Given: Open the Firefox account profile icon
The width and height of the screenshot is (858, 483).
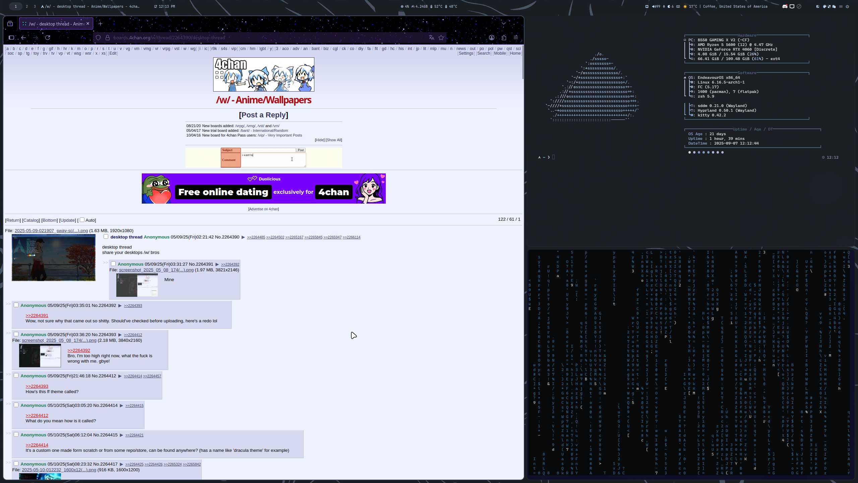Looking at the screenshot, I should coord(492,38).
